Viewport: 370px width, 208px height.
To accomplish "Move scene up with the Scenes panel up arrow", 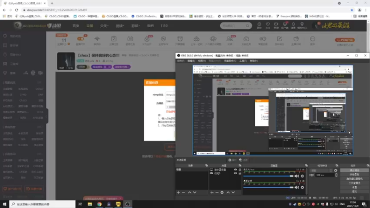I will click(x=190, y=192).
